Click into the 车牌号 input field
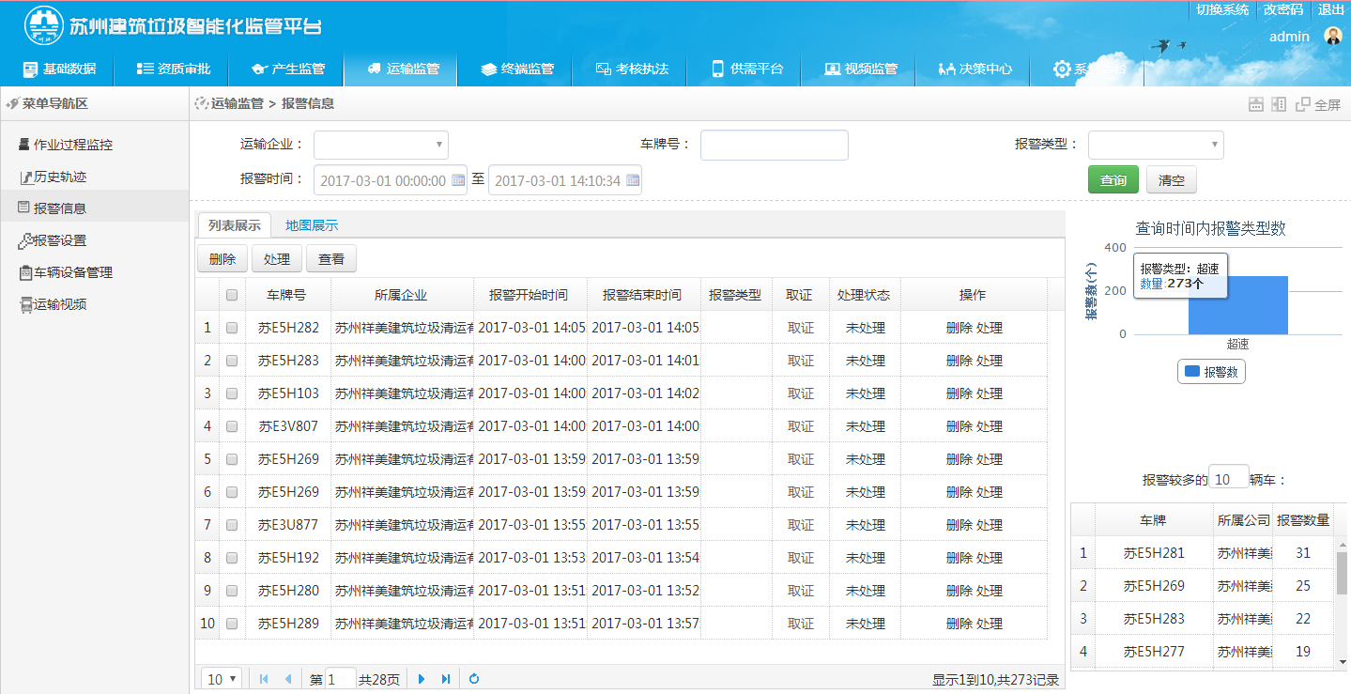 [x=775, y=145]
